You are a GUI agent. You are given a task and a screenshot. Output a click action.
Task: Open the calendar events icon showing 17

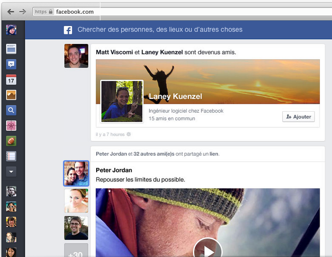tap(11, 80)
